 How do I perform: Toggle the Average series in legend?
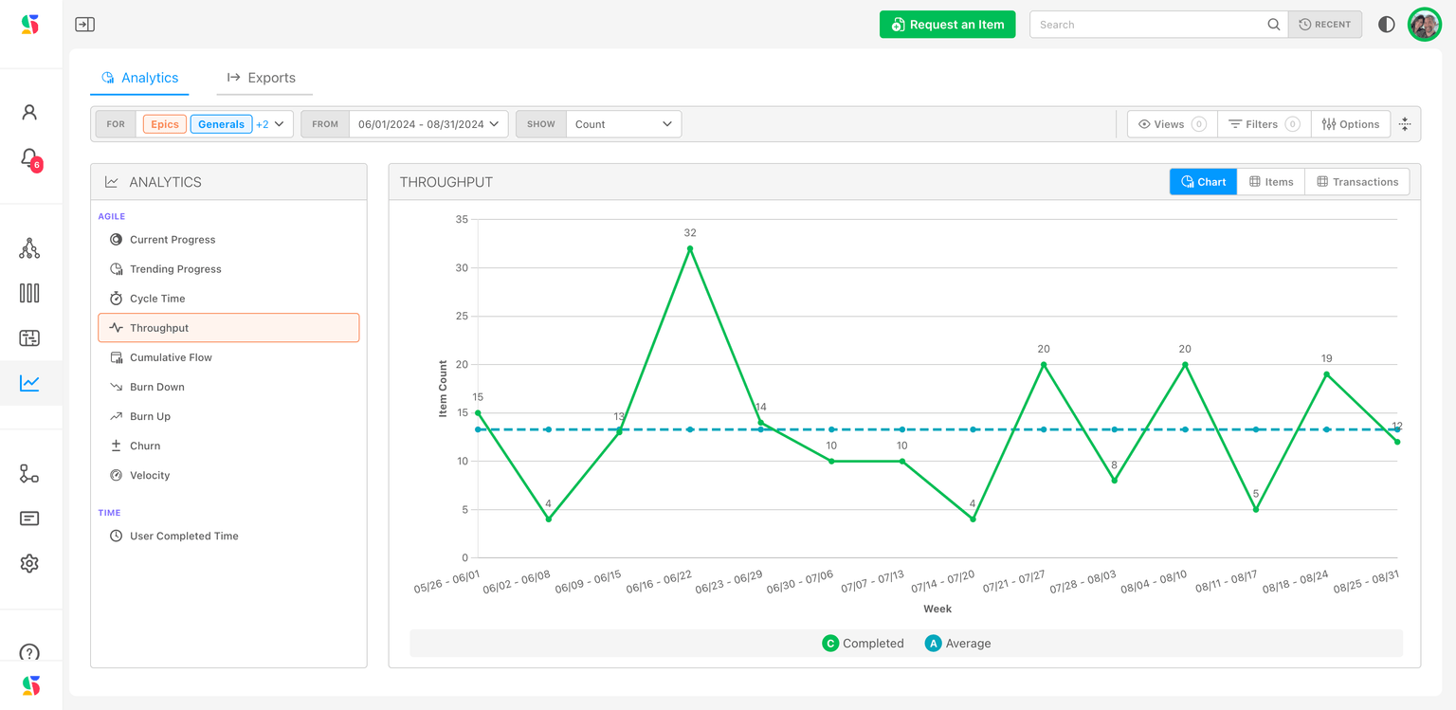[x=957, y=644]
